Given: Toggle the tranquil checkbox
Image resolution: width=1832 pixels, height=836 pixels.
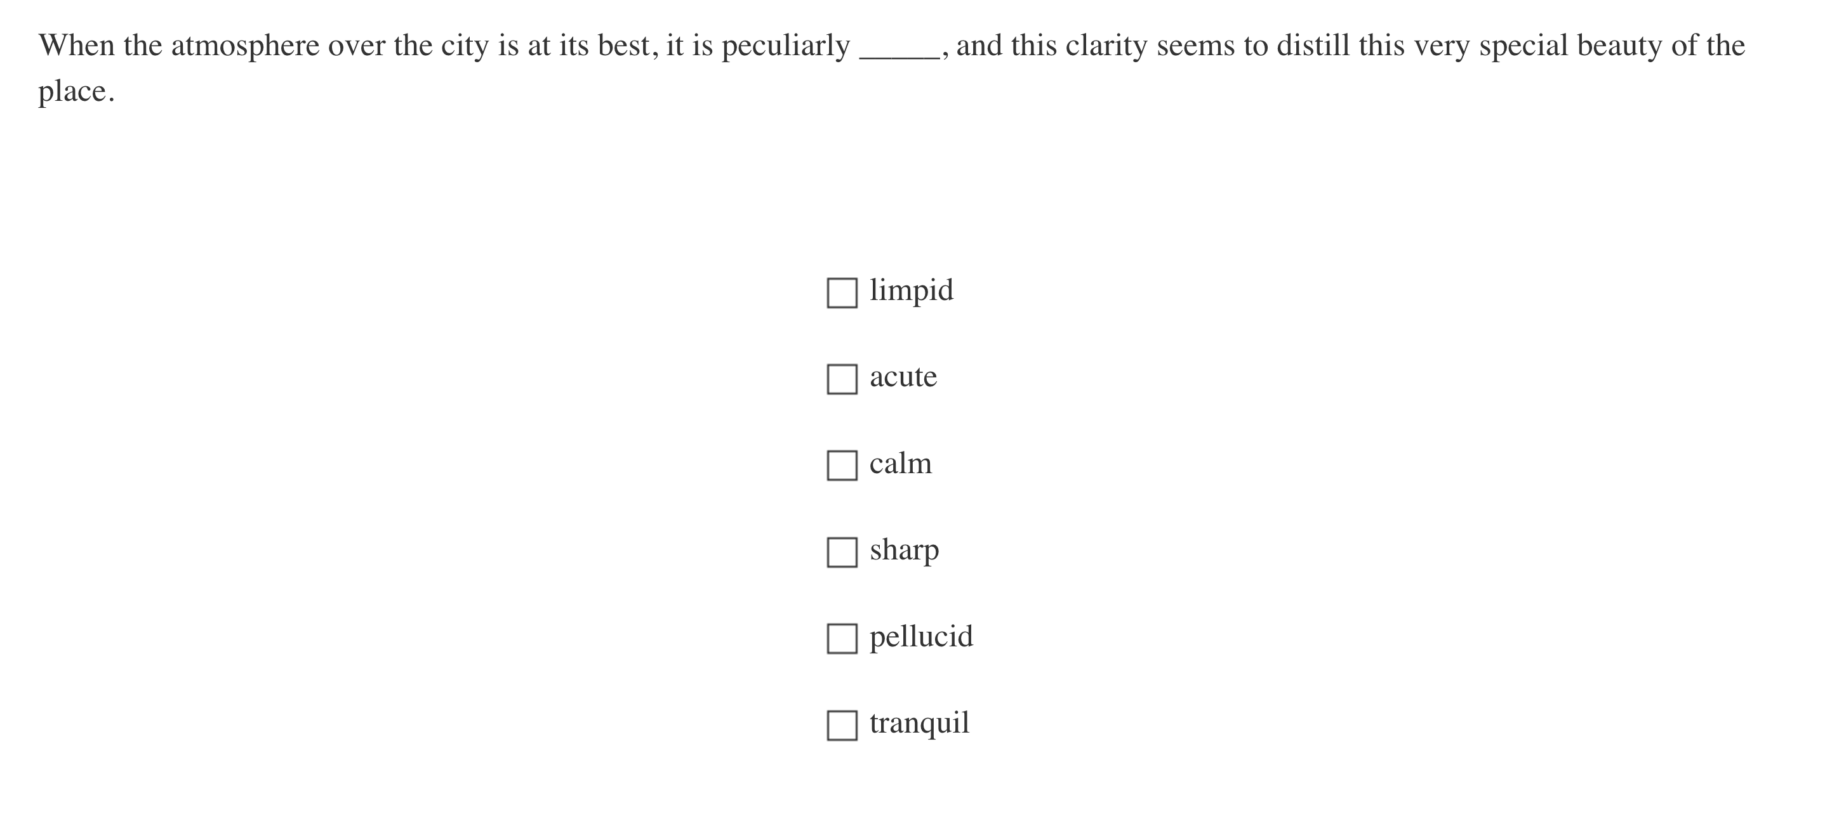Looking at the screenshot, I should pos(841,725).
